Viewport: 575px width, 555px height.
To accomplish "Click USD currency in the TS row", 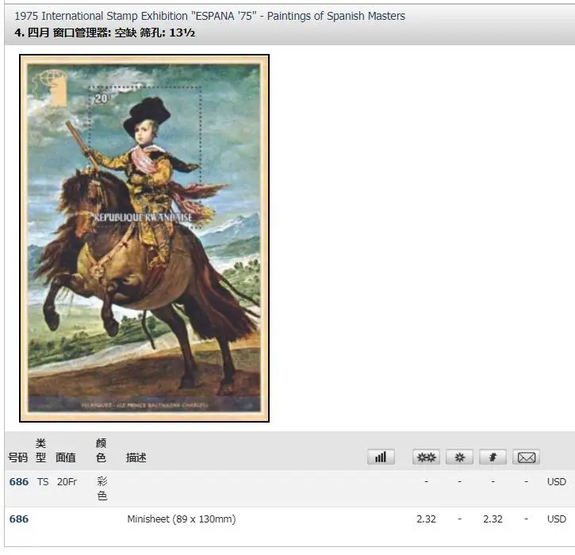I will [556, 481].
